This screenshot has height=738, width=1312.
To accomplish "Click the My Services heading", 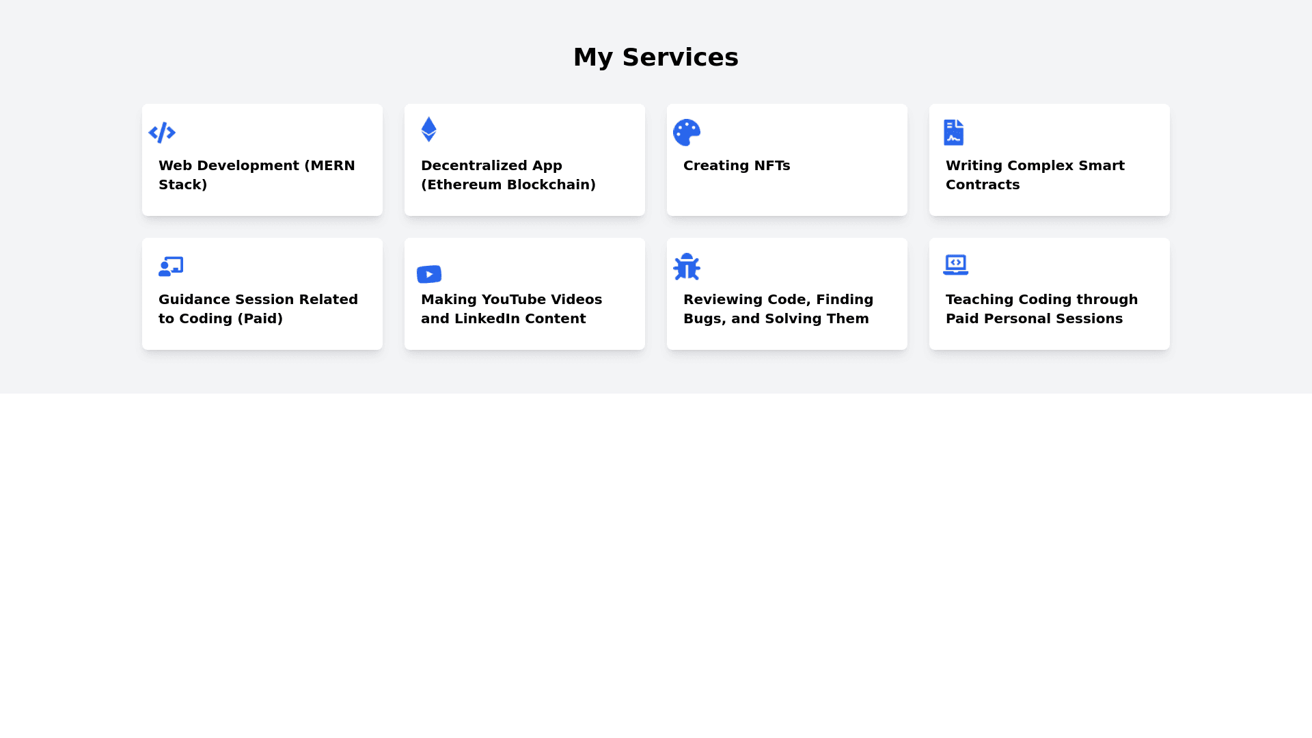I will [655, 57].
